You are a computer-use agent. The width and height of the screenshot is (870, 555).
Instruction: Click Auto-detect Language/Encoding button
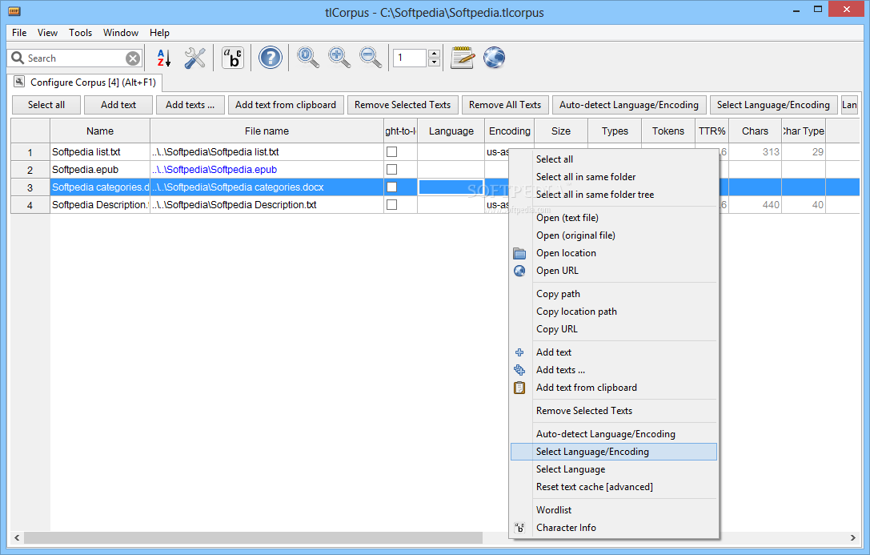(629, 105)
